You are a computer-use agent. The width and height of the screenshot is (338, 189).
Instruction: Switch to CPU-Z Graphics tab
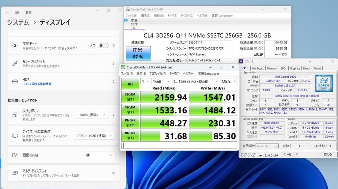[295, 68]
